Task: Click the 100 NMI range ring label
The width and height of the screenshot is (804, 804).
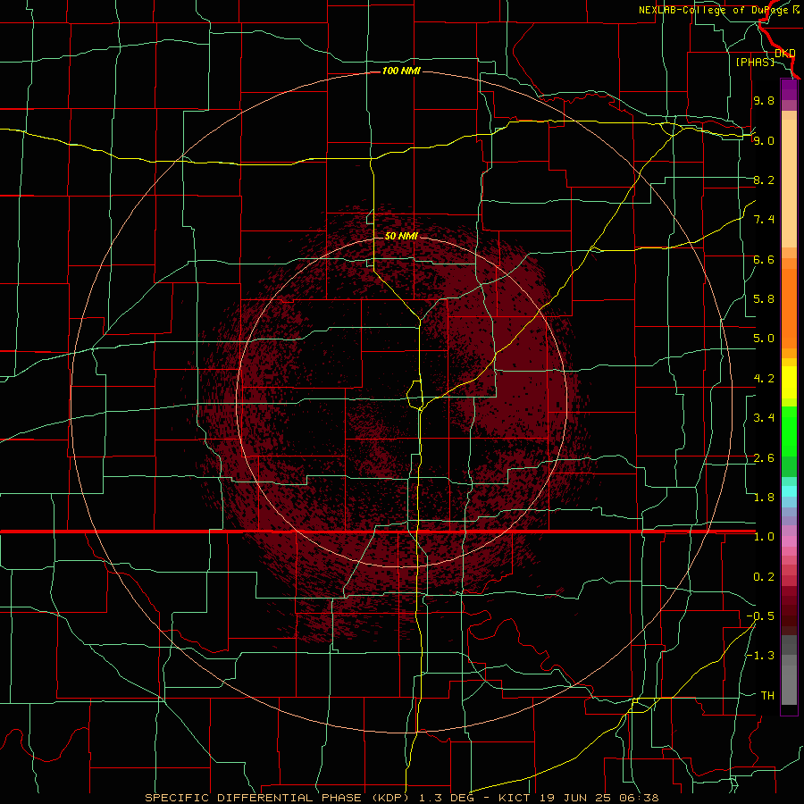Action: [x=401, y=71]
